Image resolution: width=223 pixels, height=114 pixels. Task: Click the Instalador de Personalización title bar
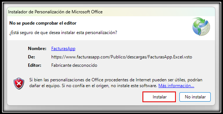(56, 12)
